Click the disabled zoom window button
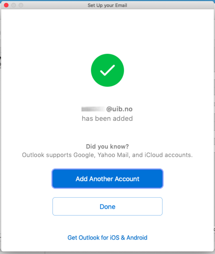Viewport: 215px width, 254px height. [21, 5]
